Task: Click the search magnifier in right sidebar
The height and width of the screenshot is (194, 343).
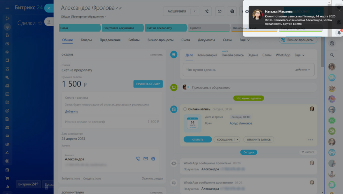Action: (332, 55)
